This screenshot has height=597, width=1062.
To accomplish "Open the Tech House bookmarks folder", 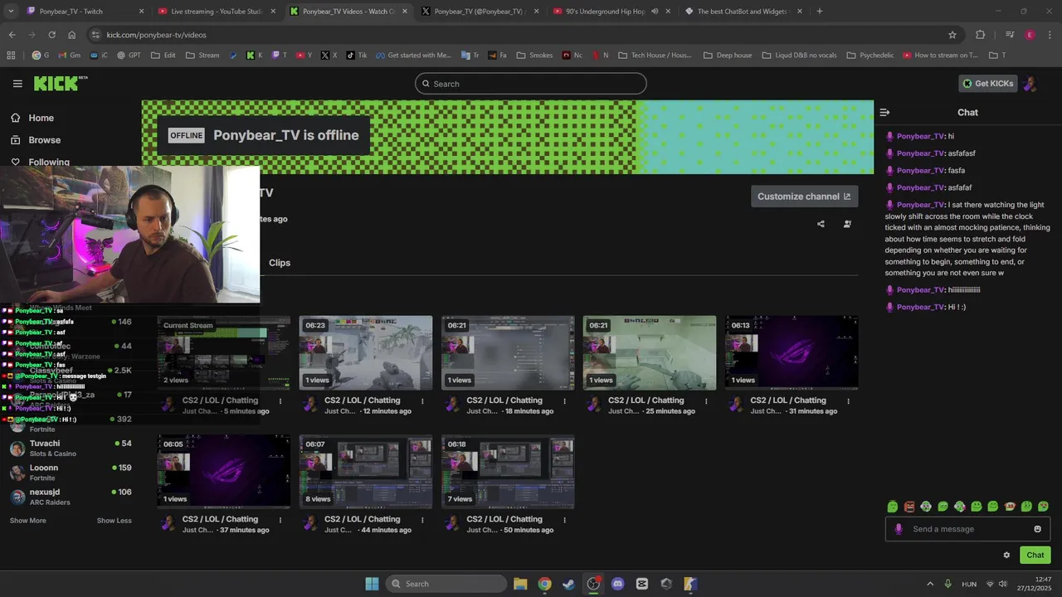I will tap(655, 56).
